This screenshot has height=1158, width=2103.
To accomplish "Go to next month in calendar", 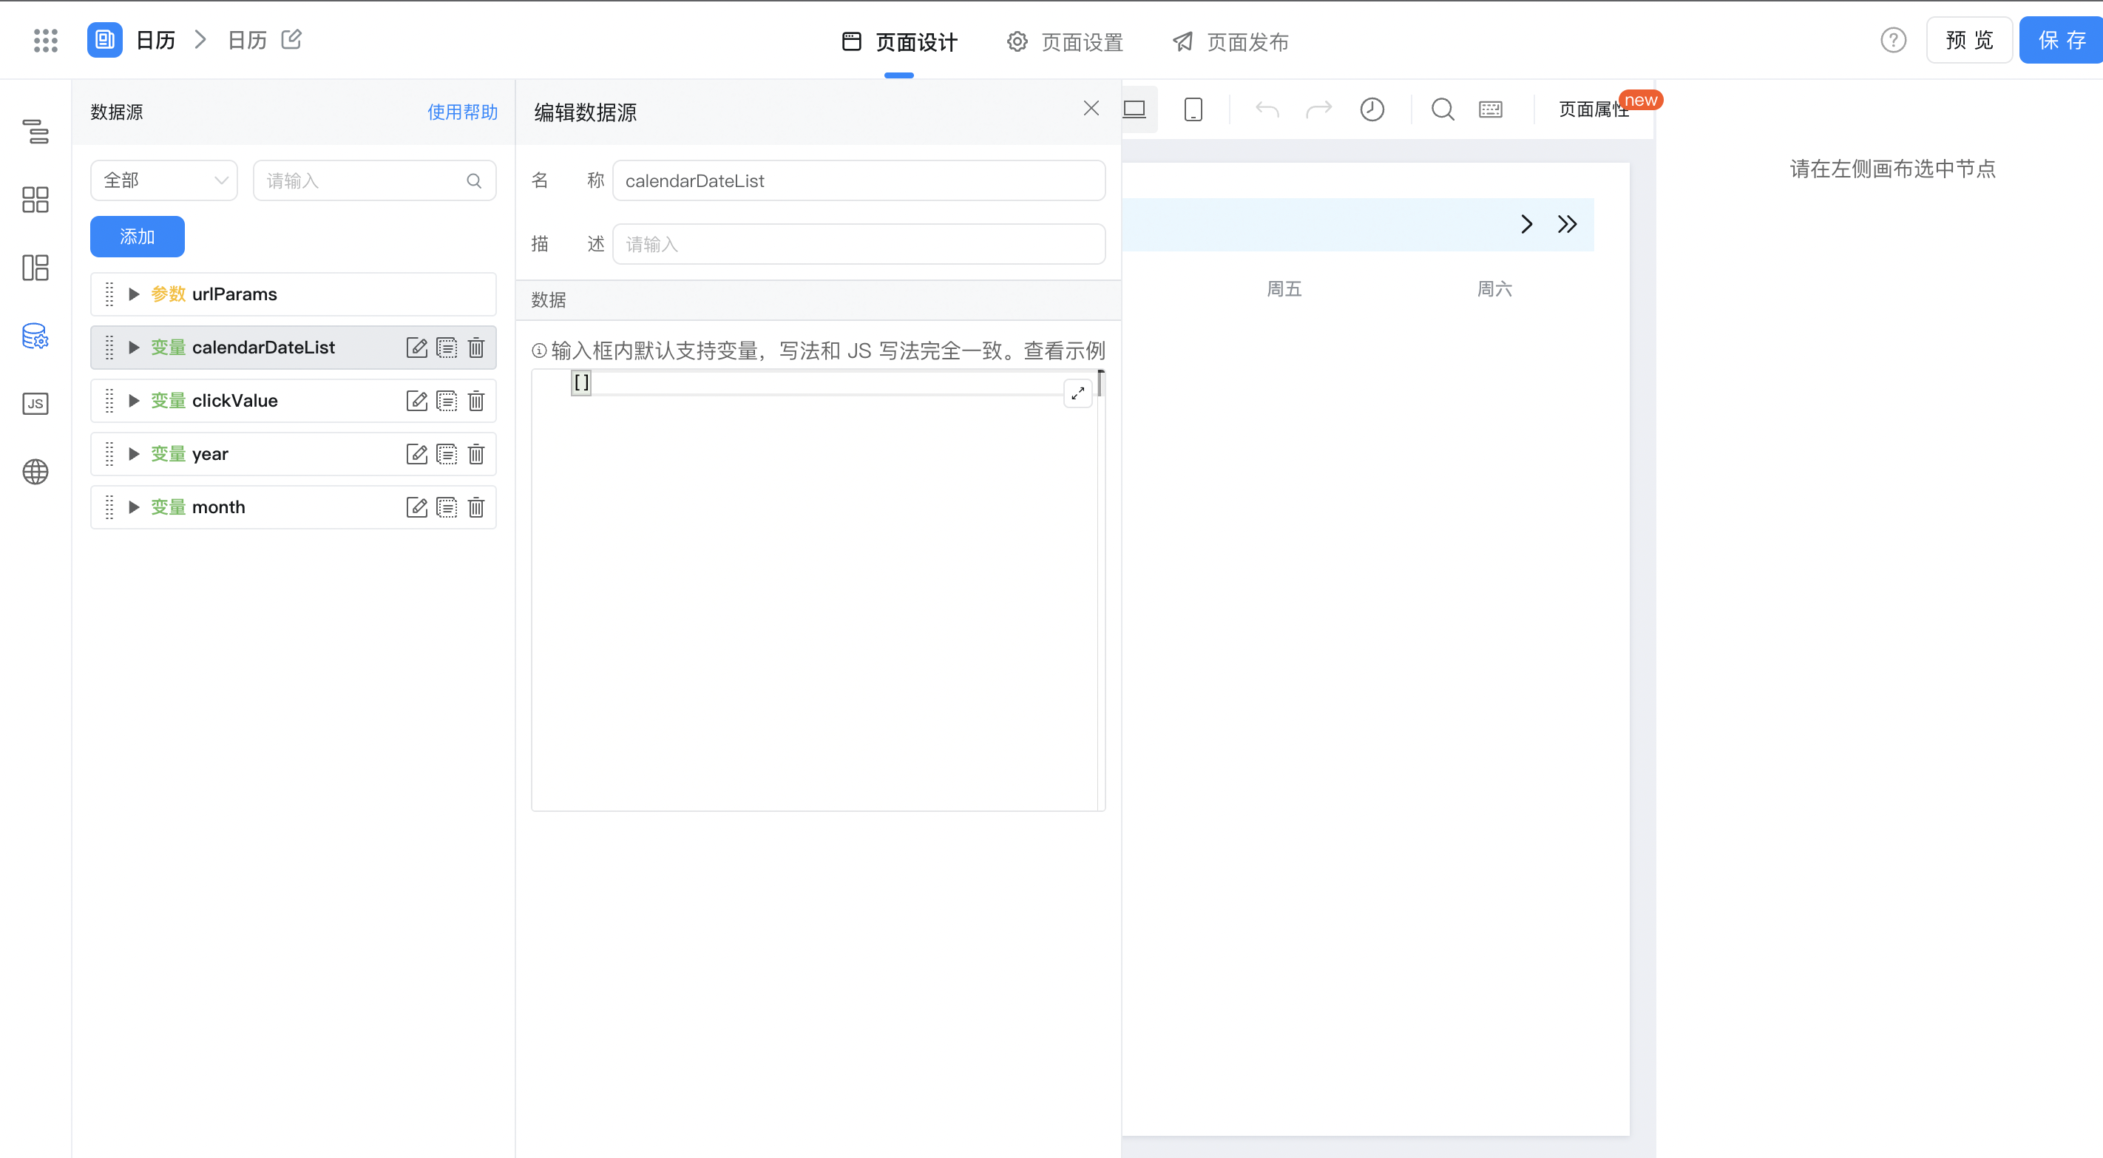I will (x=1527, y=225).
